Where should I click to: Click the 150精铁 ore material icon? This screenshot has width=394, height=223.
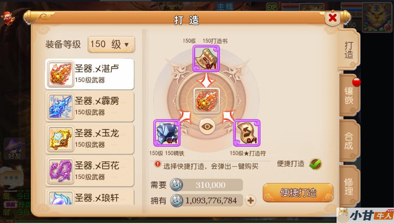[x=167, y=133]
